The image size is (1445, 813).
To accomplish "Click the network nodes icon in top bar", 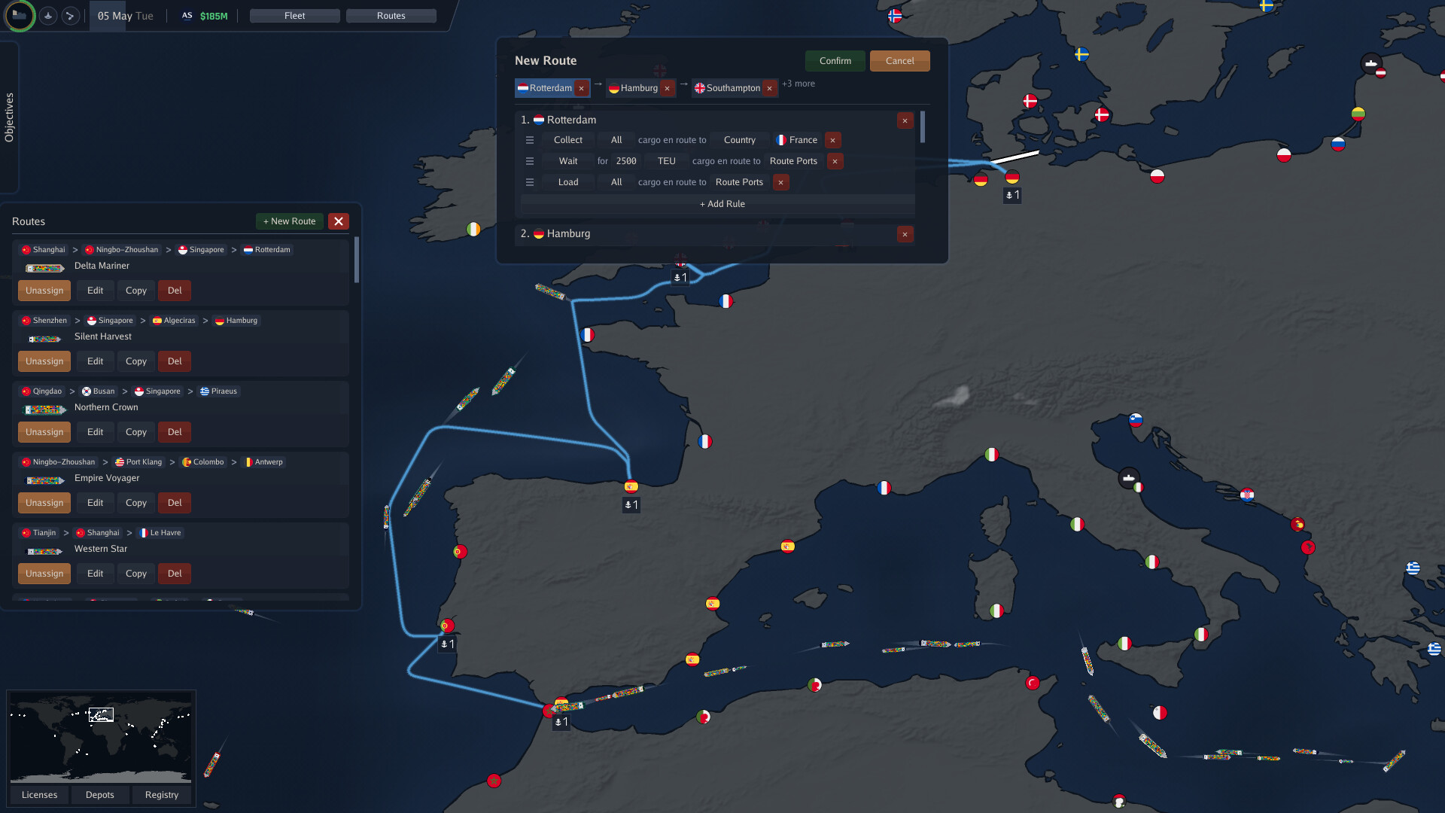I will pyautogui.click(x=70, y=15).
